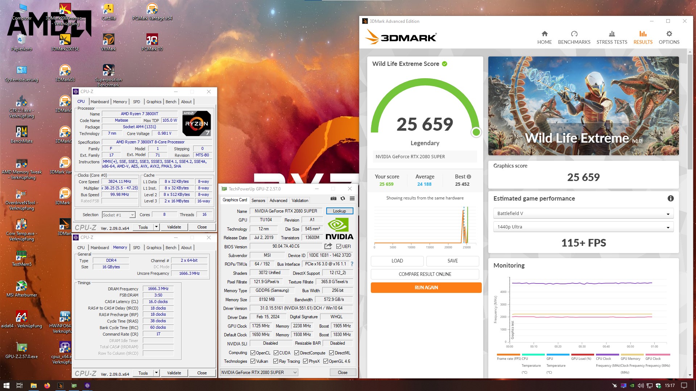The image size is (696, 391).
Task: Toggle the DirectCompute checkbox
Action: [297, 353]
